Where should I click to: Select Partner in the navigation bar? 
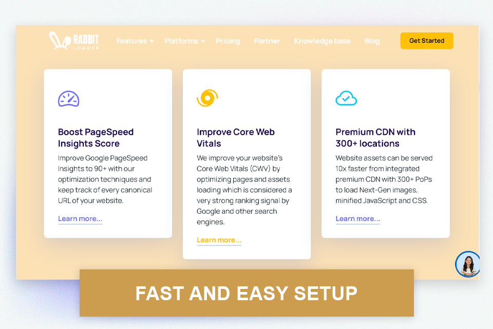267,41
